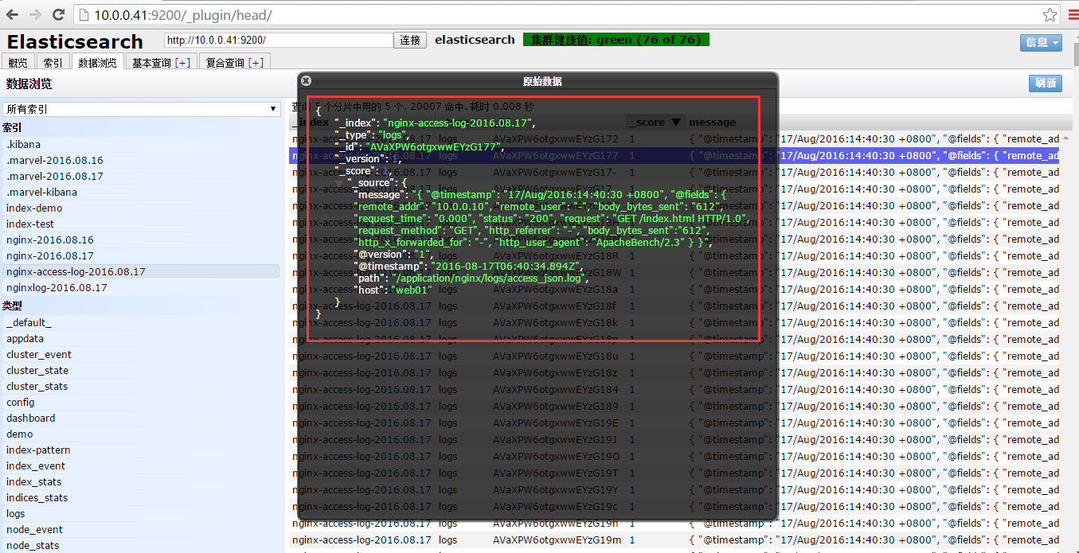Select the cluster_state type
Screen dimensions: 1079x553
(141, 370)
